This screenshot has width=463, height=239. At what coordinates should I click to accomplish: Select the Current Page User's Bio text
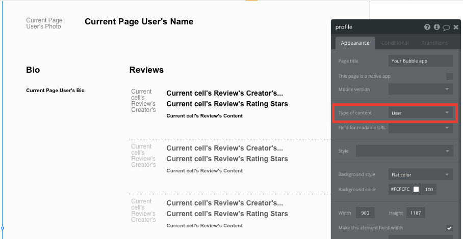pyautogui.click(x=55, y=91)
